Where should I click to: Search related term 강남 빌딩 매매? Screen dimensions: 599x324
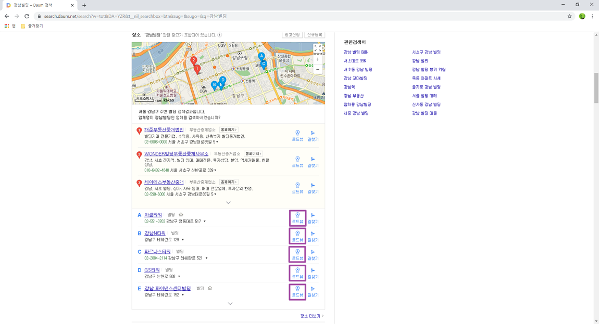(x=356, y=53)
